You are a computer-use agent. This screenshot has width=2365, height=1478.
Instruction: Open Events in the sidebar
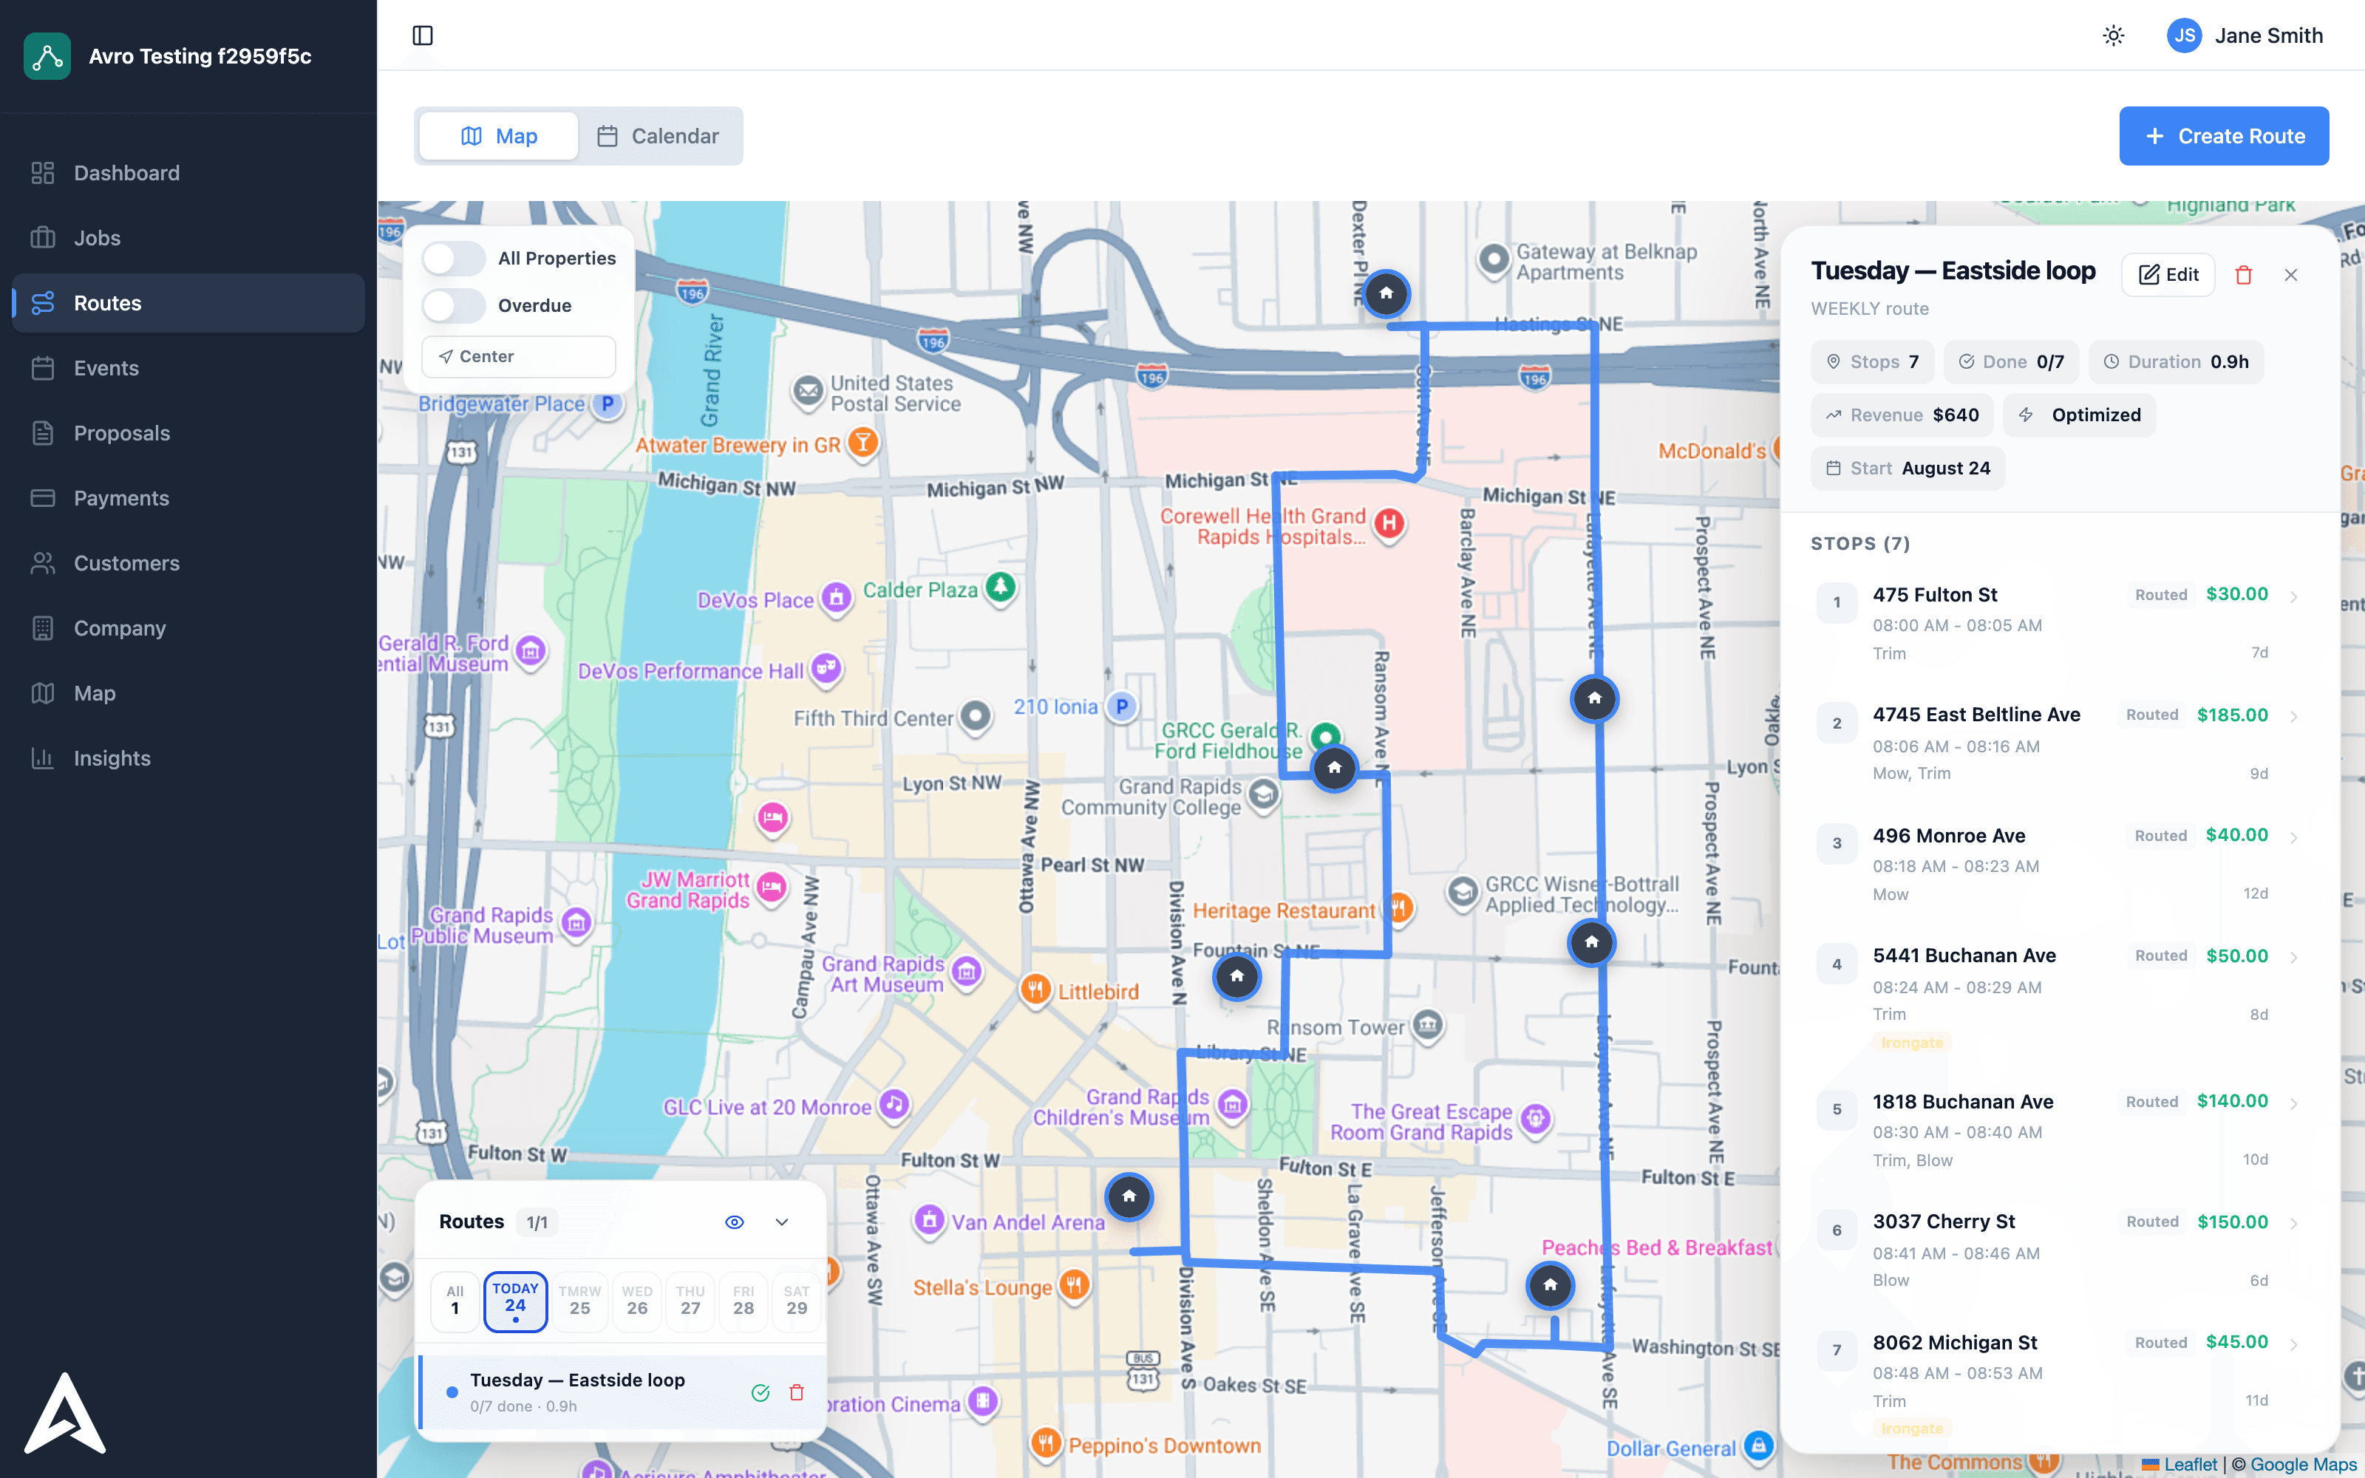point(188,369)
